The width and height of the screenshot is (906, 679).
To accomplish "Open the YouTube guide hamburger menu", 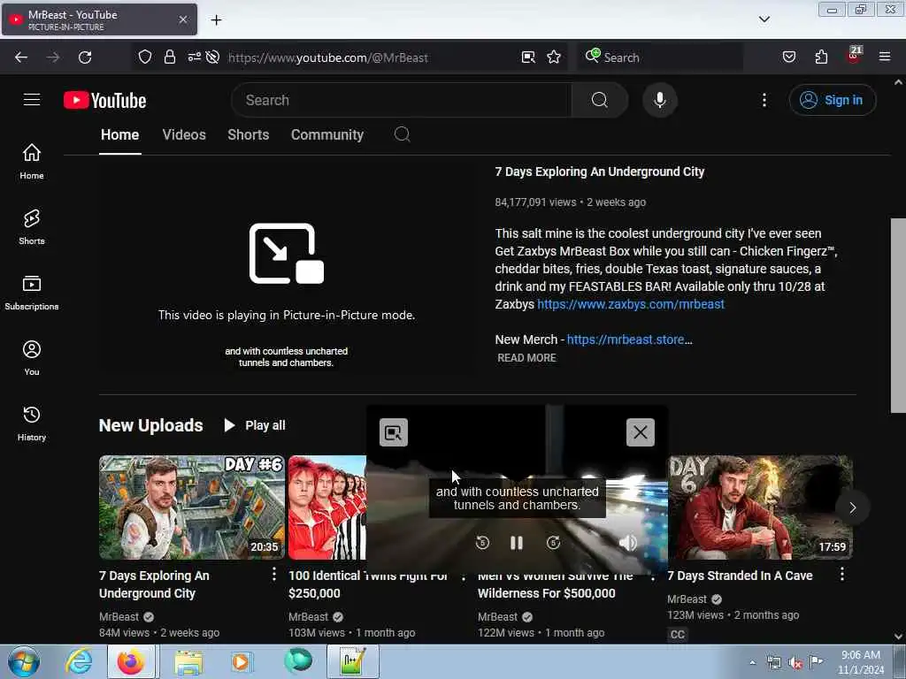I will point(32,100).
